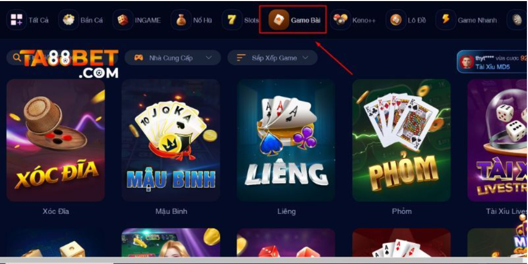
Task: Click the search magnifier icon
Action: 16,58
